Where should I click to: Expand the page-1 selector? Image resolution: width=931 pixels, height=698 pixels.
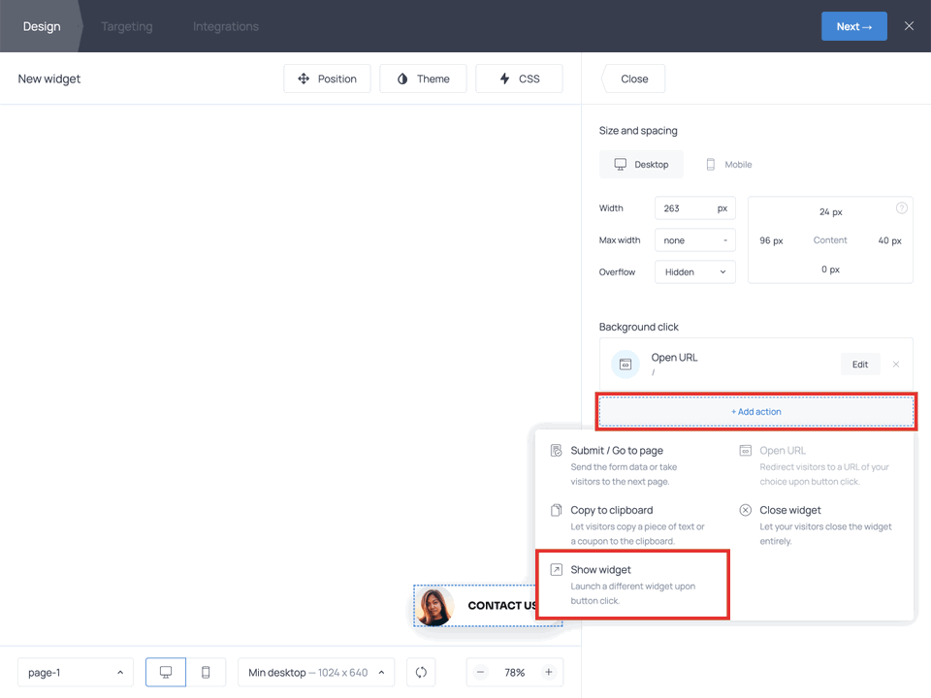[x=75, y=672]
